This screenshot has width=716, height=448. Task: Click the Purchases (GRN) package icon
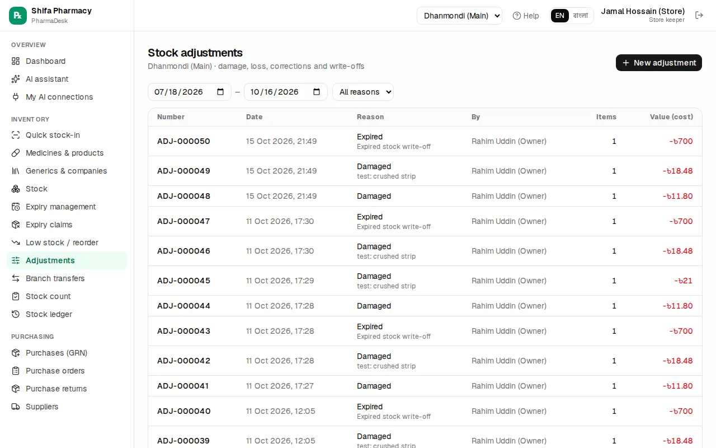point(16,353)
